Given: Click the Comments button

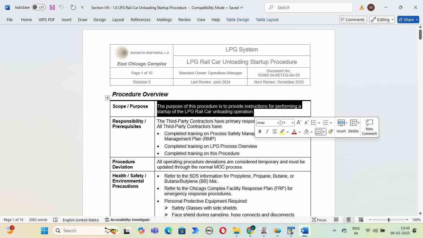Looking at the screenshot, I should [x=353, y=20].
